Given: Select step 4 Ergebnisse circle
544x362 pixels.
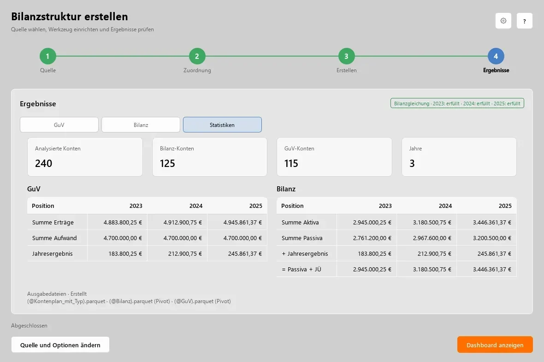Looking at the screenshot, I should click(496, 56).
